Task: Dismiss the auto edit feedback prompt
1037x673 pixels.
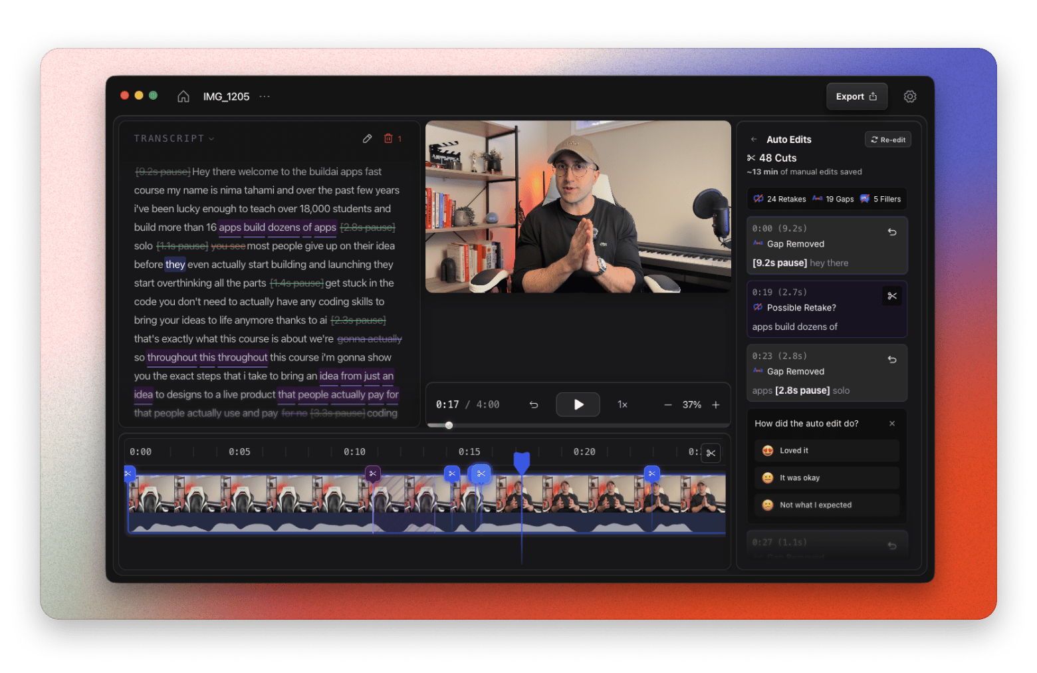Action: (892, 424)
